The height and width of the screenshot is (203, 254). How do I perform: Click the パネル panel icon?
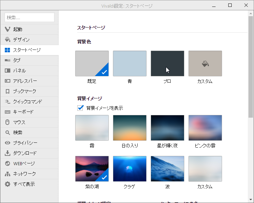[8, 71]
